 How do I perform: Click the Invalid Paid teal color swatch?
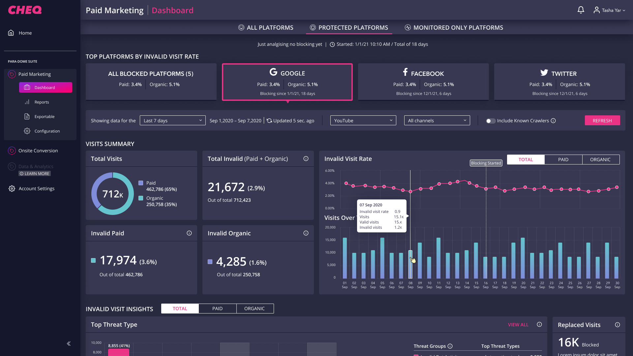coord(93,260)
